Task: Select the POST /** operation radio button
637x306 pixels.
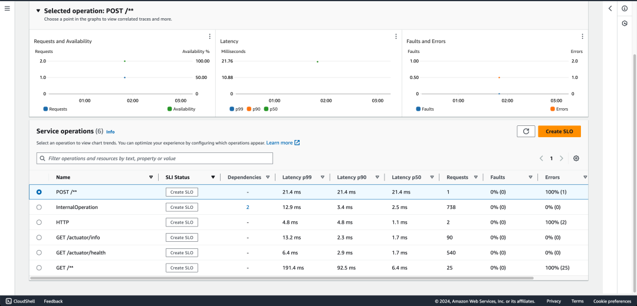Action: 39,192
